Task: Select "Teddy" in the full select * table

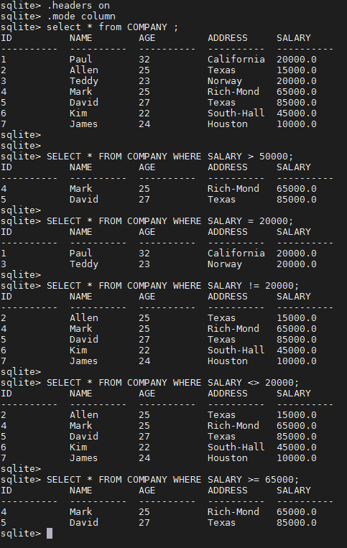Action: [x=84, y=81]
